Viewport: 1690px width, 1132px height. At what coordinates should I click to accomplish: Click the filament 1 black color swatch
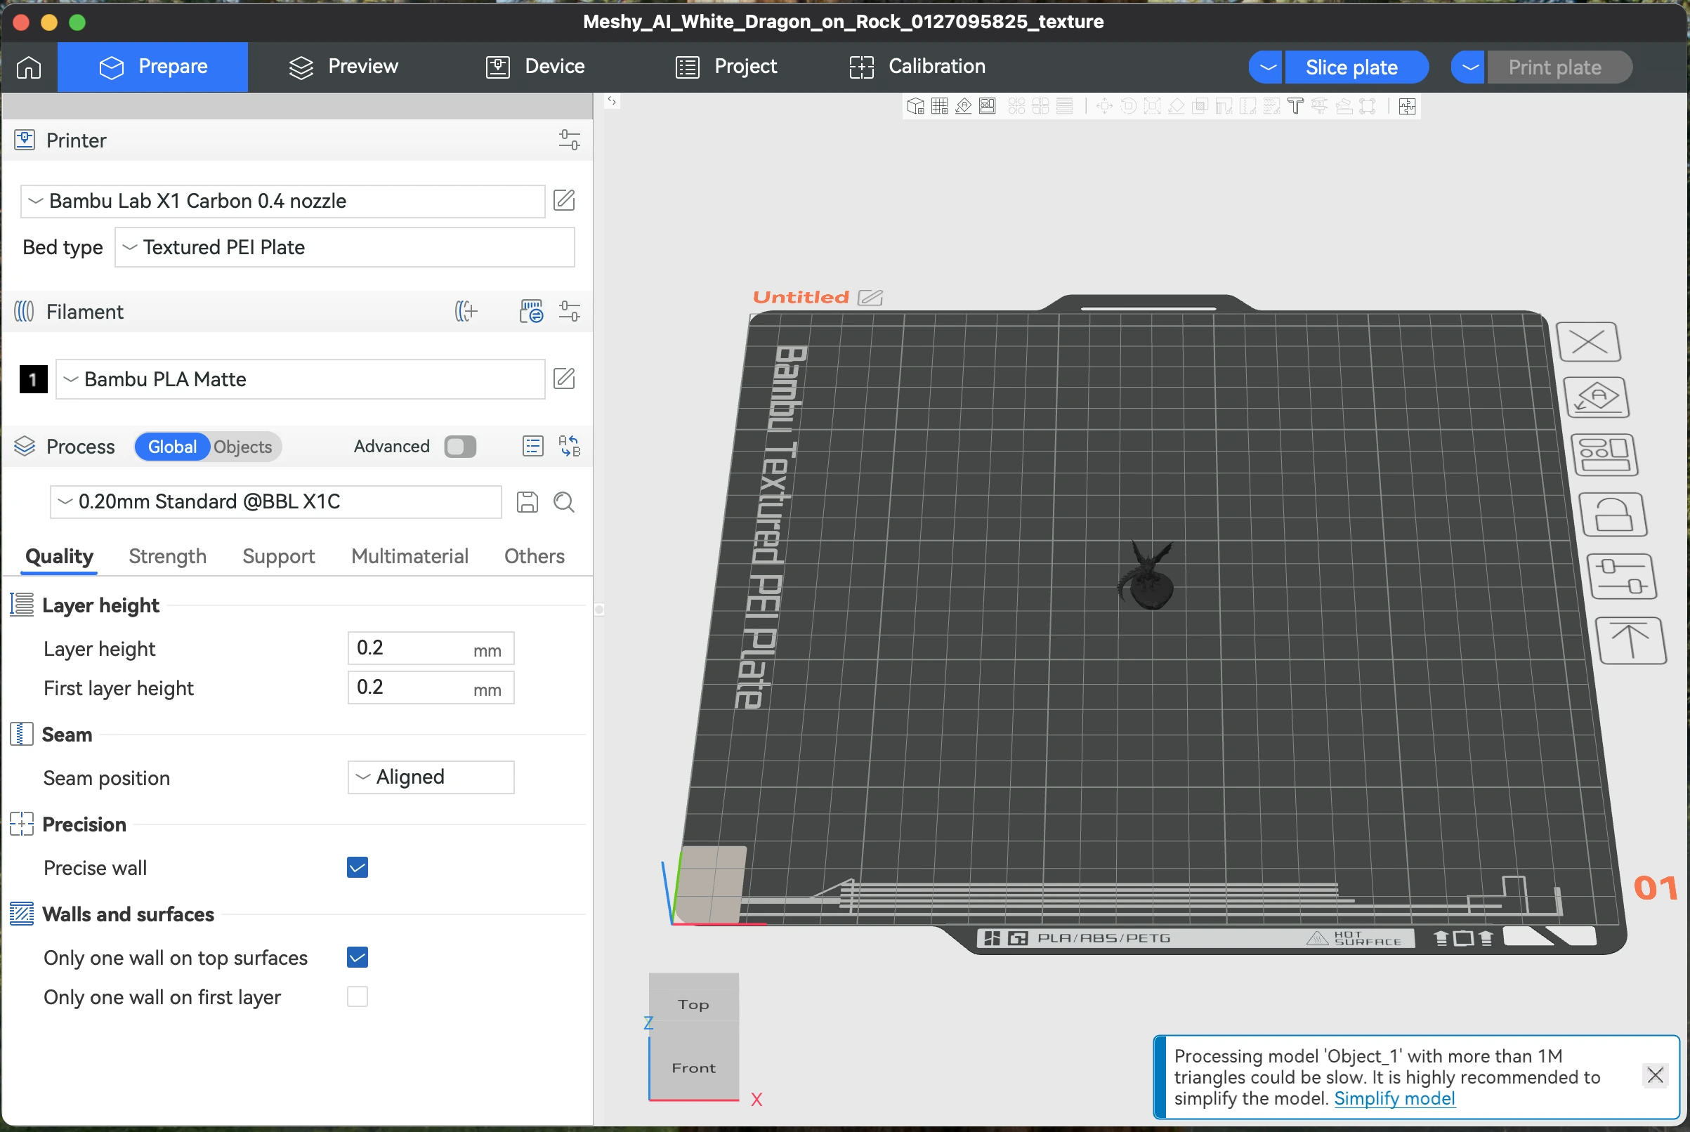32,379
